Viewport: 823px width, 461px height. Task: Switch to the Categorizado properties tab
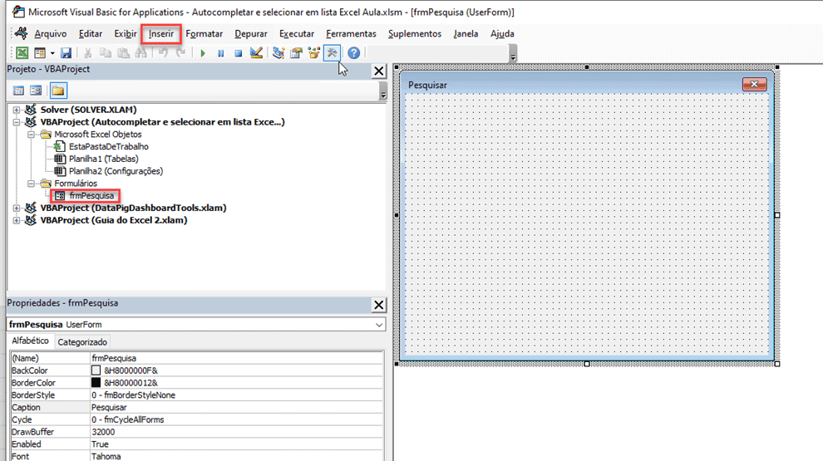(x=82, y=342)
